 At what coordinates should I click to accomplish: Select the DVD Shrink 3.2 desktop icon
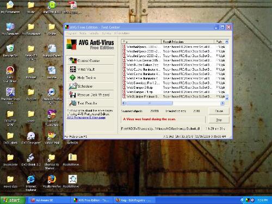coord(31,159)
